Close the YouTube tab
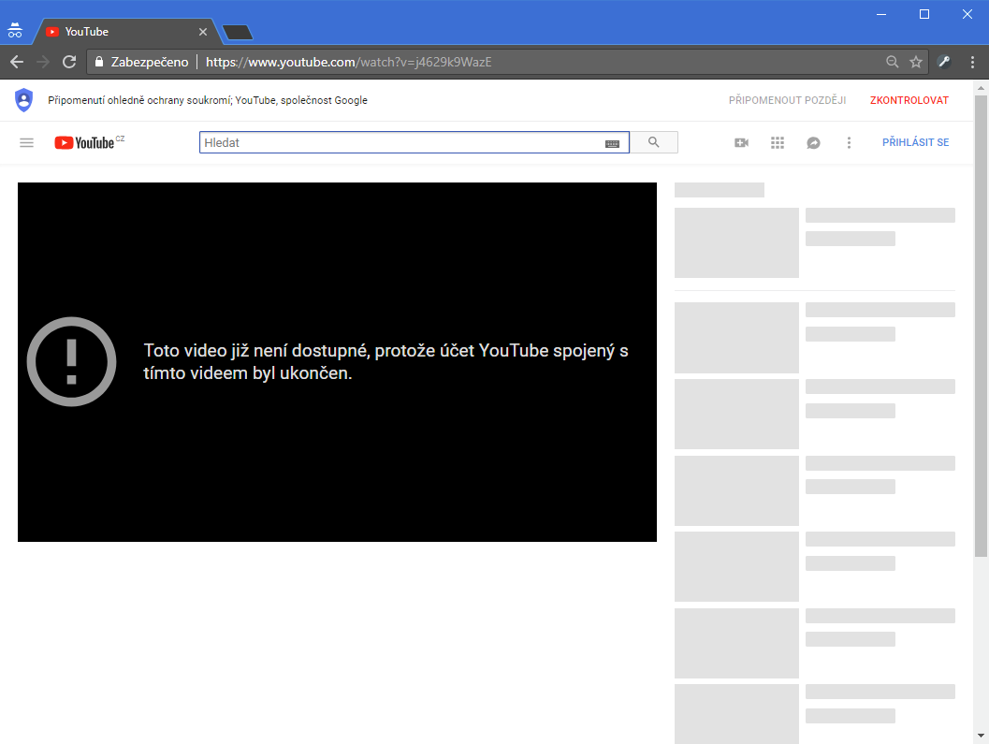 [x=203, y=32]
